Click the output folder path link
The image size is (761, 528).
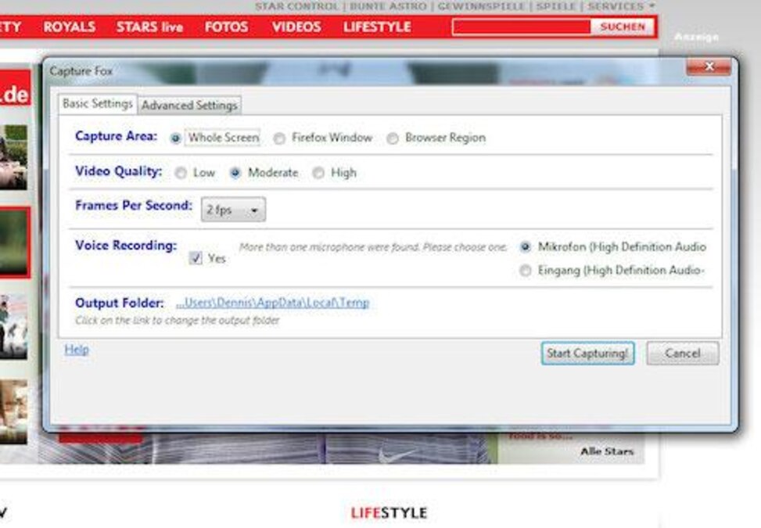(x=272, y=303)
